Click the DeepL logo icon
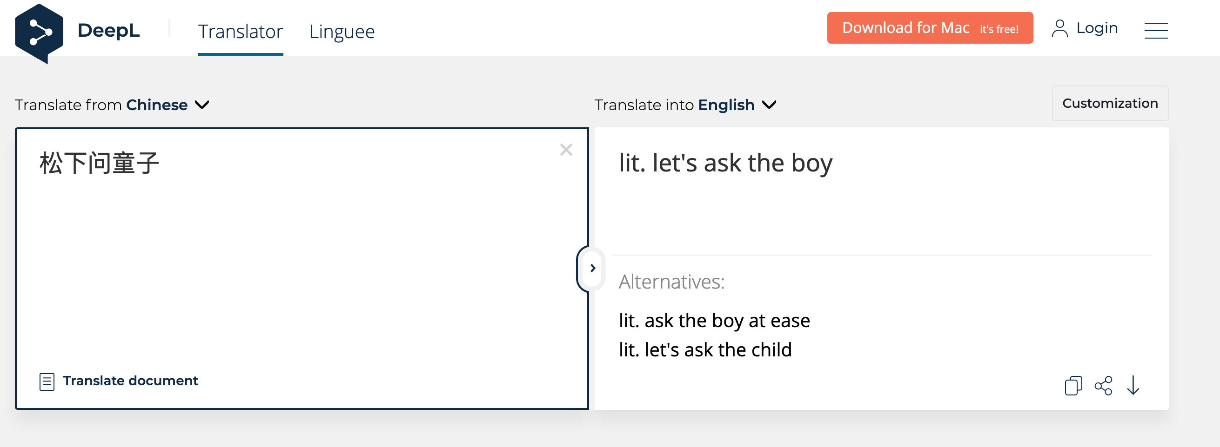The height and width of the screenshot is (447, 1220). pos(39,33)
